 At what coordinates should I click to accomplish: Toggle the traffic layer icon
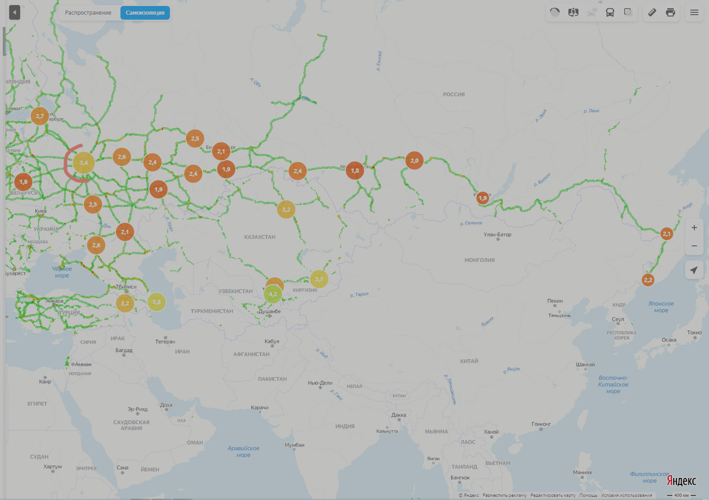pyautogui.click(x=555, y=12)
